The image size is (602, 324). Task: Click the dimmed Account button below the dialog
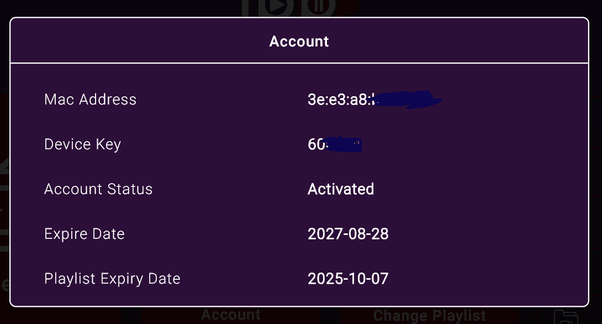pos(230,315)
